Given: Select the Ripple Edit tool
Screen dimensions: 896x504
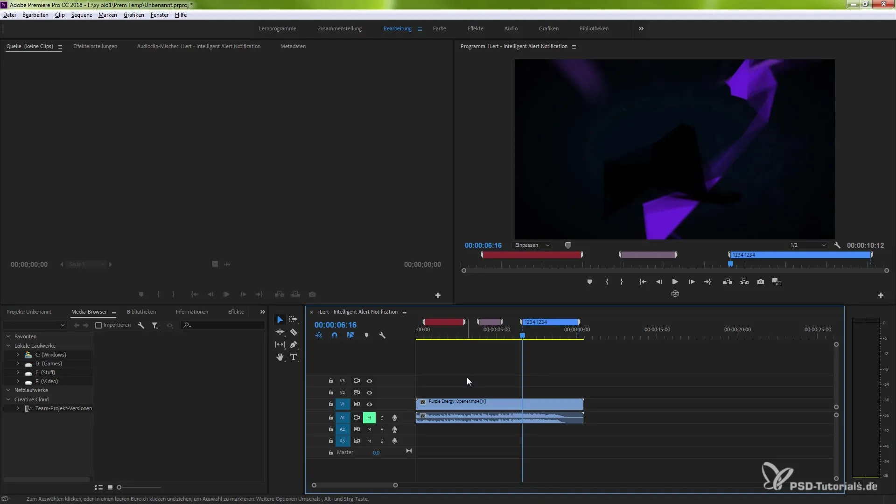Looking at the screenshot, I should [280, 332].
